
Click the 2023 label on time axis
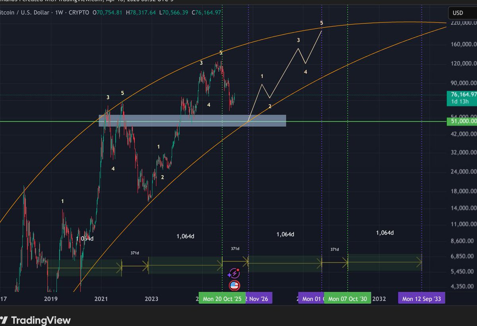pyautogui.click(x=151, y=299)
